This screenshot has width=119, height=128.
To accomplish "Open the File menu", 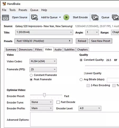I will click(x=4, y=10).
